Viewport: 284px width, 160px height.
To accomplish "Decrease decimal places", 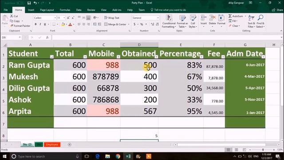I will tap(158, 24).
